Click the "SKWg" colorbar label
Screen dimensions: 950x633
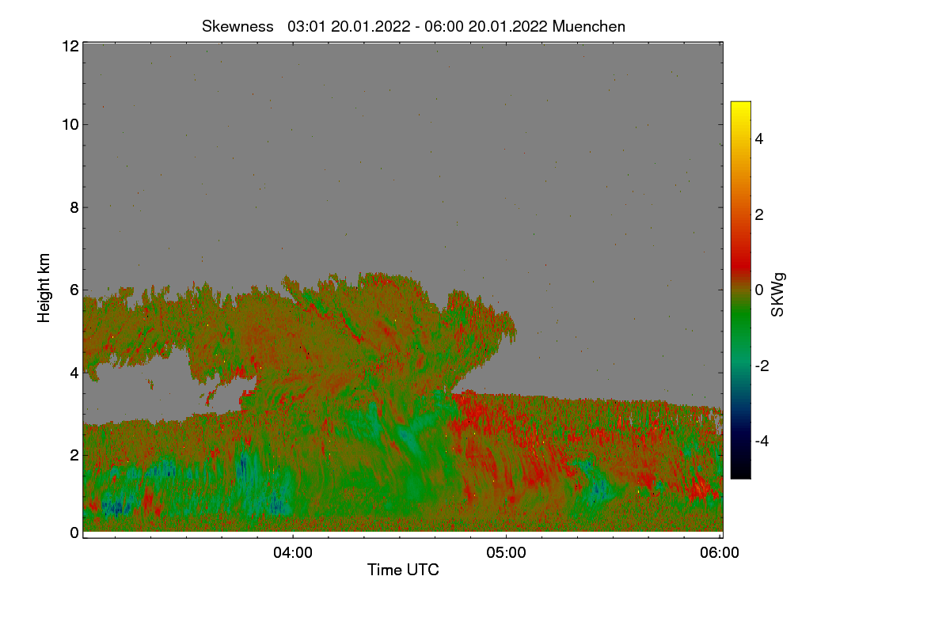[778, 294]
